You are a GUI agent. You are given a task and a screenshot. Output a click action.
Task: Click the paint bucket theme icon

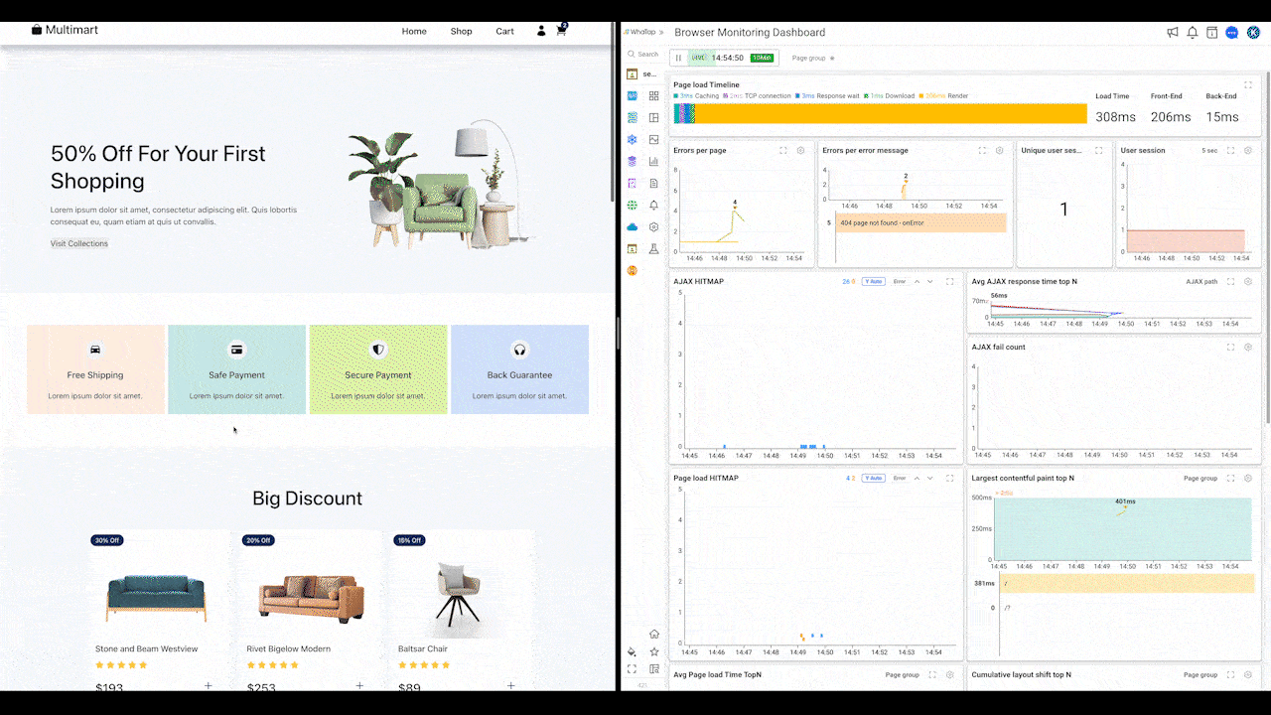[x=632, y=651]
